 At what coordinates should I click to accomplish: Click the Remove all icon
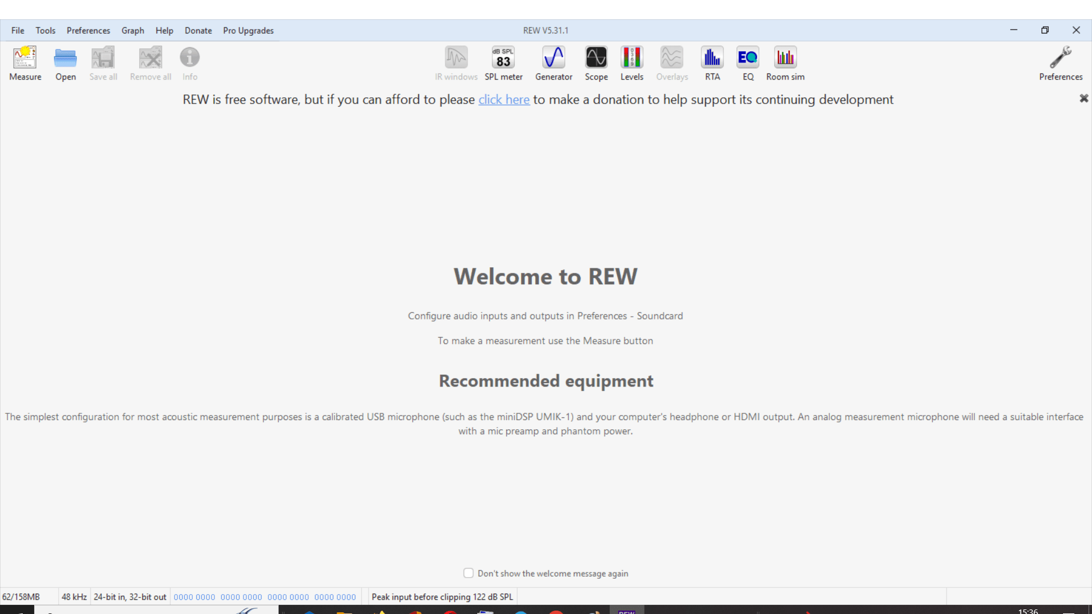[150, 64]
